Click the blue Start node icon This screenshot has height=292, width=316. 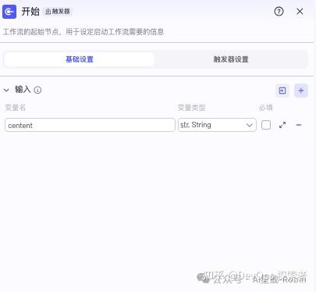[9, 12]
